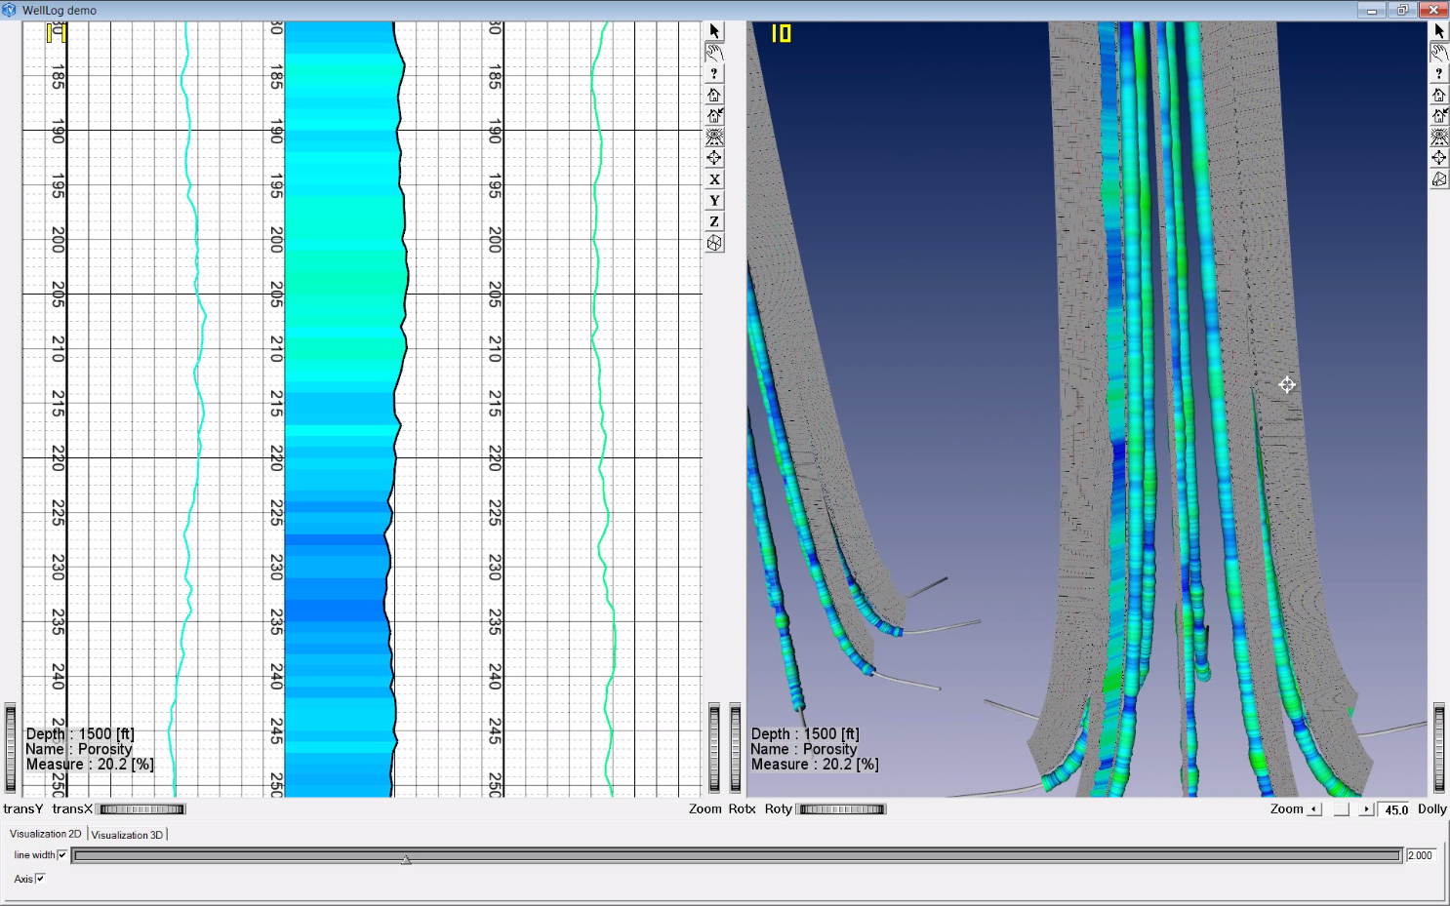The height and width of the screenshot is (906, 1450).
Task: Open help question mark in 3D viewer
Action: (x=1439, y=74)
